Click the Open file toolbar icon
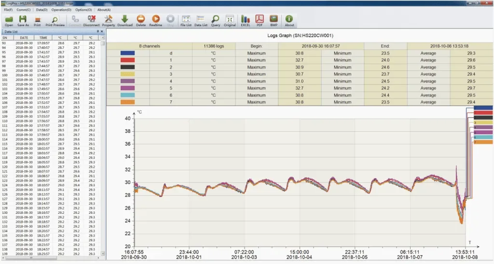Image resolution: width=494 pixels, height=264 pixels. pyautogui.click(x=9, y=19)
